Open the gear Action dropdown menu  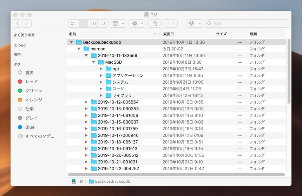[x=137, y=23]
